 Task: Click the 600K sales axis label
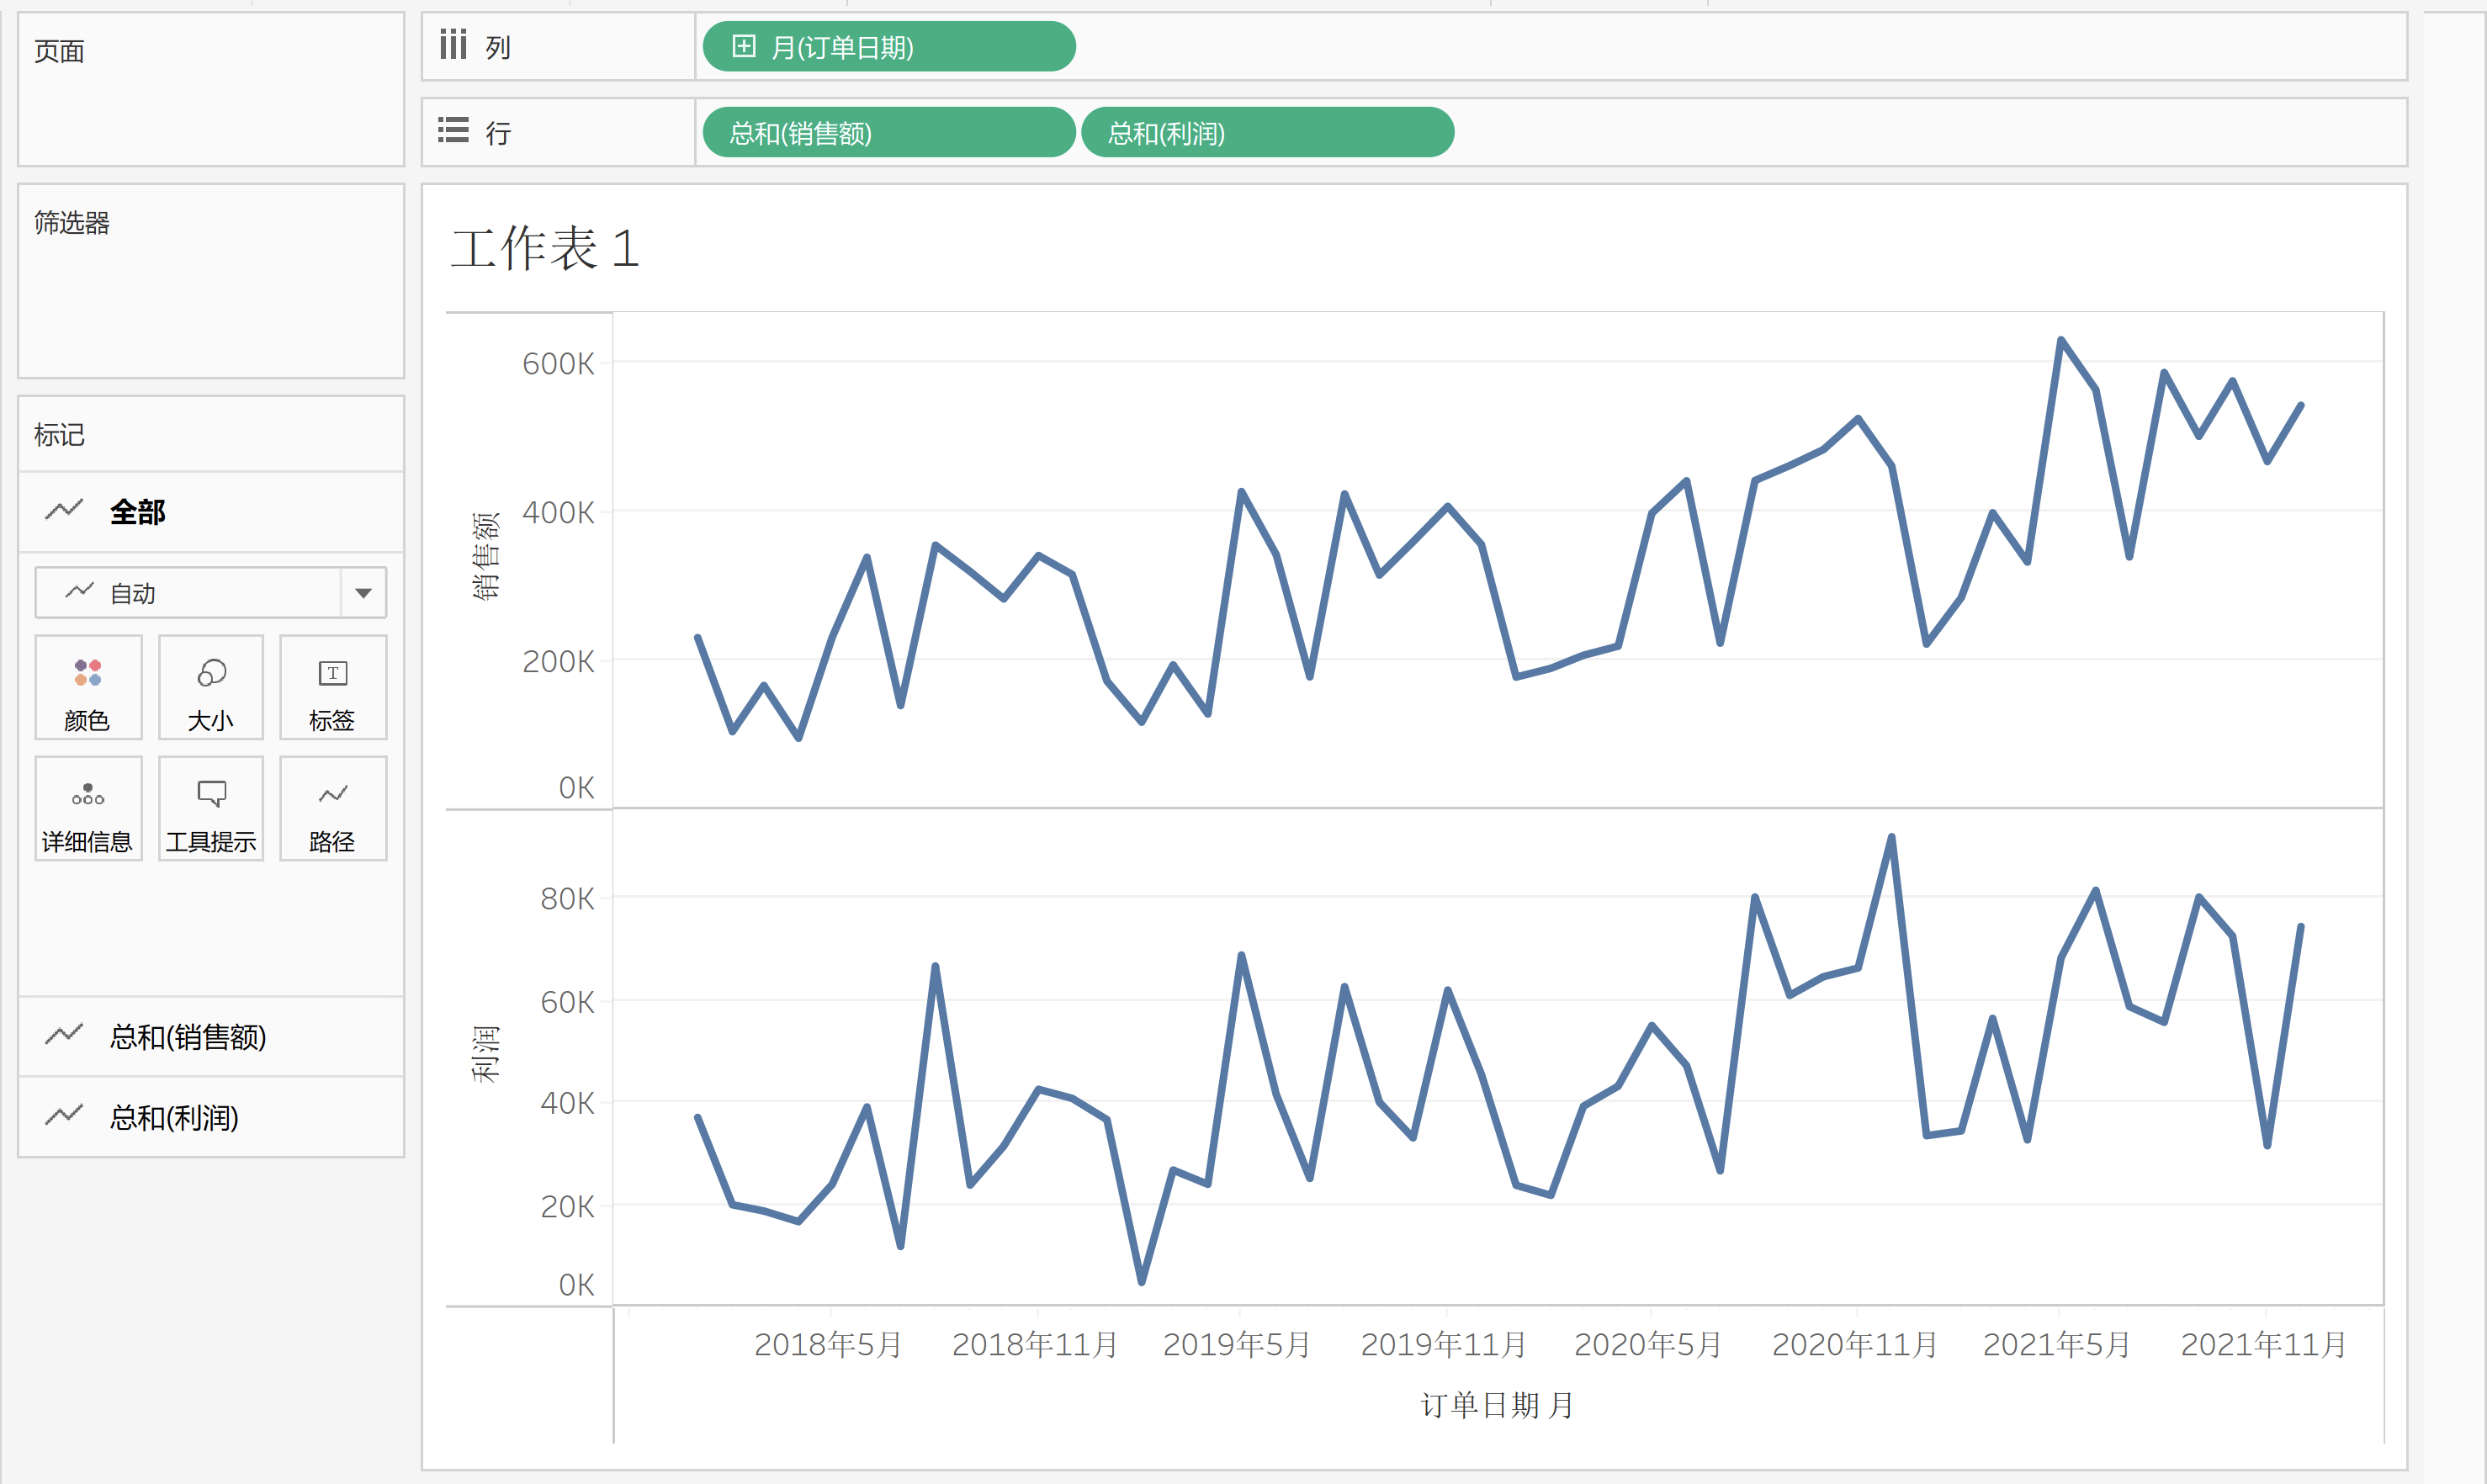(x=558, y=364)
